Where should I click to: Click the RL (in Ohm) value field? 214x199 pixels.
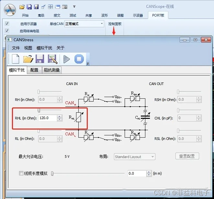48,139
